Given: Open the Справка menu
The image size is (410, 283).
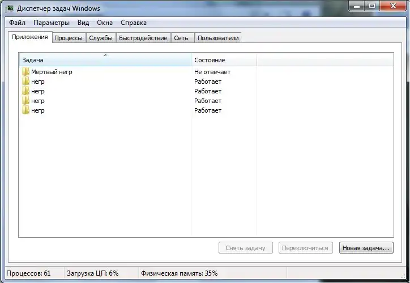Looking at the screenshot, I should click(134, 23).
